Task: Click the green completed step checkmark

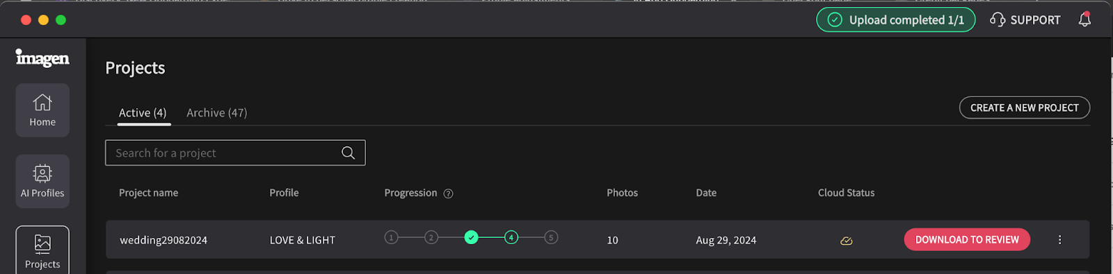Action: coord(472,237)
